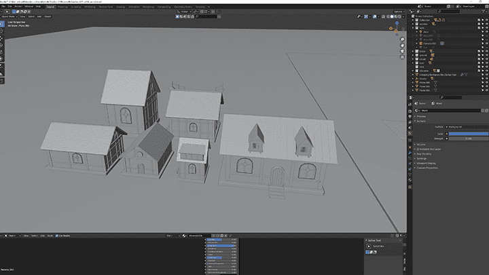Select the Move tool in viewport toolbar
Screen dimensions: 489x275
[x=1, y=39]
